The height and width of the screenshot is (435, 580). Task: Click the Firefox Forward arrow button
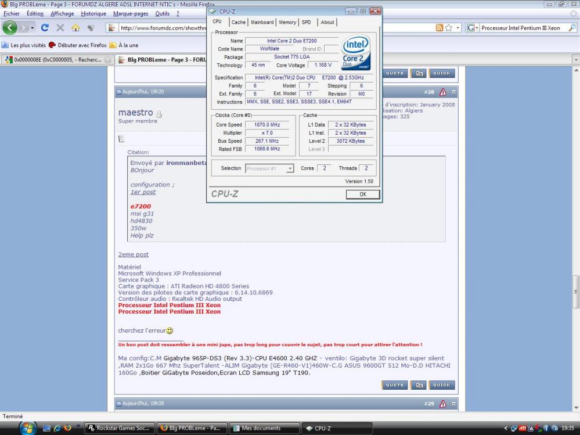tap(24, 28)
